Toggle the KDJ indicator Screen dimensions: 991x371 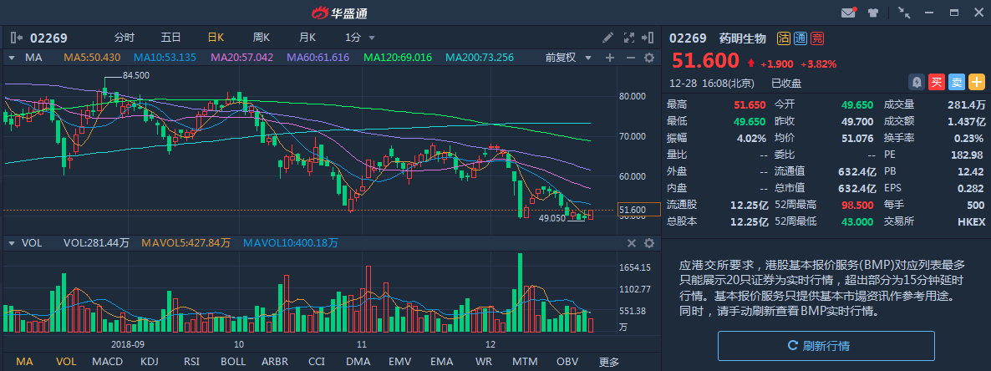click(x=150, y=362)
